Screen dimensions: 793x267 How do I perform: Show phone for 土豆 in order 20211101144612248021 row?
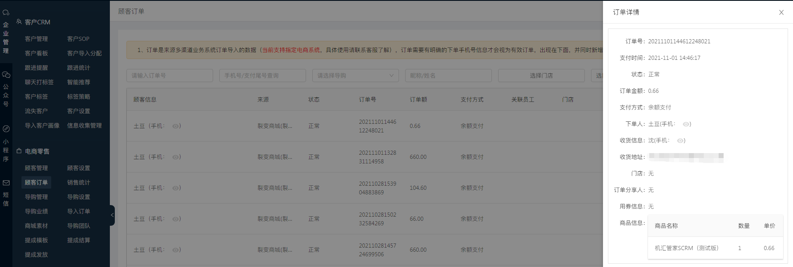(176, 126)
